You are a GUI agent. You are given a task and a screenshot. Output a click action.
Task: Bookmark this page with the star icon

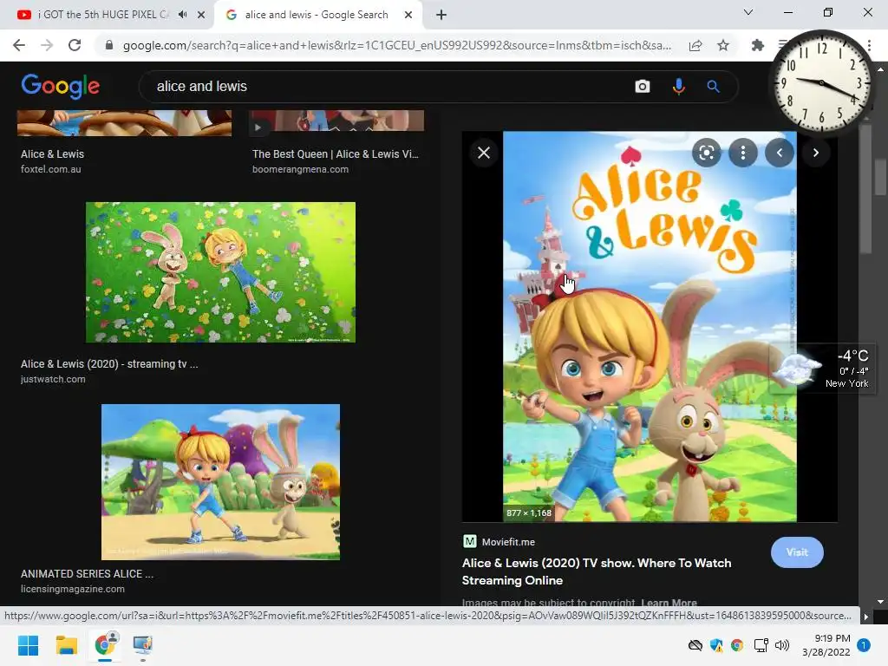tap(723, 45)
